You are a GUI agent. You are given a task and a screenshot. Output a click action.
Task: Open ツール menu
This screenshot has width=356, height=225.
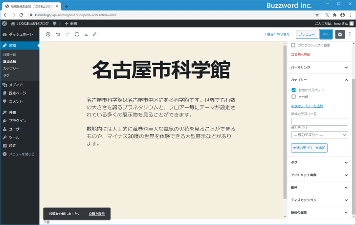[x=20, y=137]
